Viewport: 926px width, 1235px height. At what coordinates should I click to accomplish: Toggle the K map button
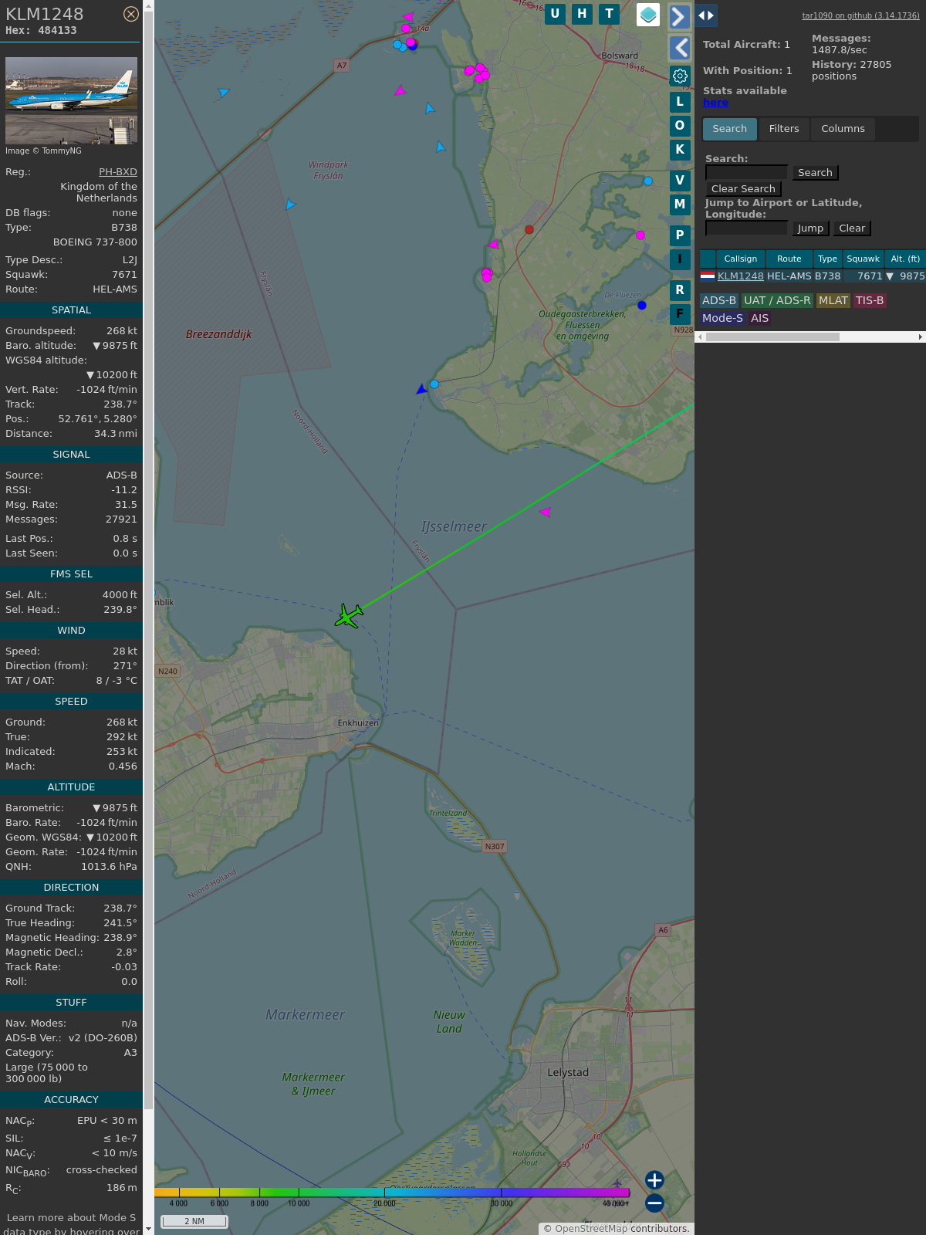[x=680, y=150]
